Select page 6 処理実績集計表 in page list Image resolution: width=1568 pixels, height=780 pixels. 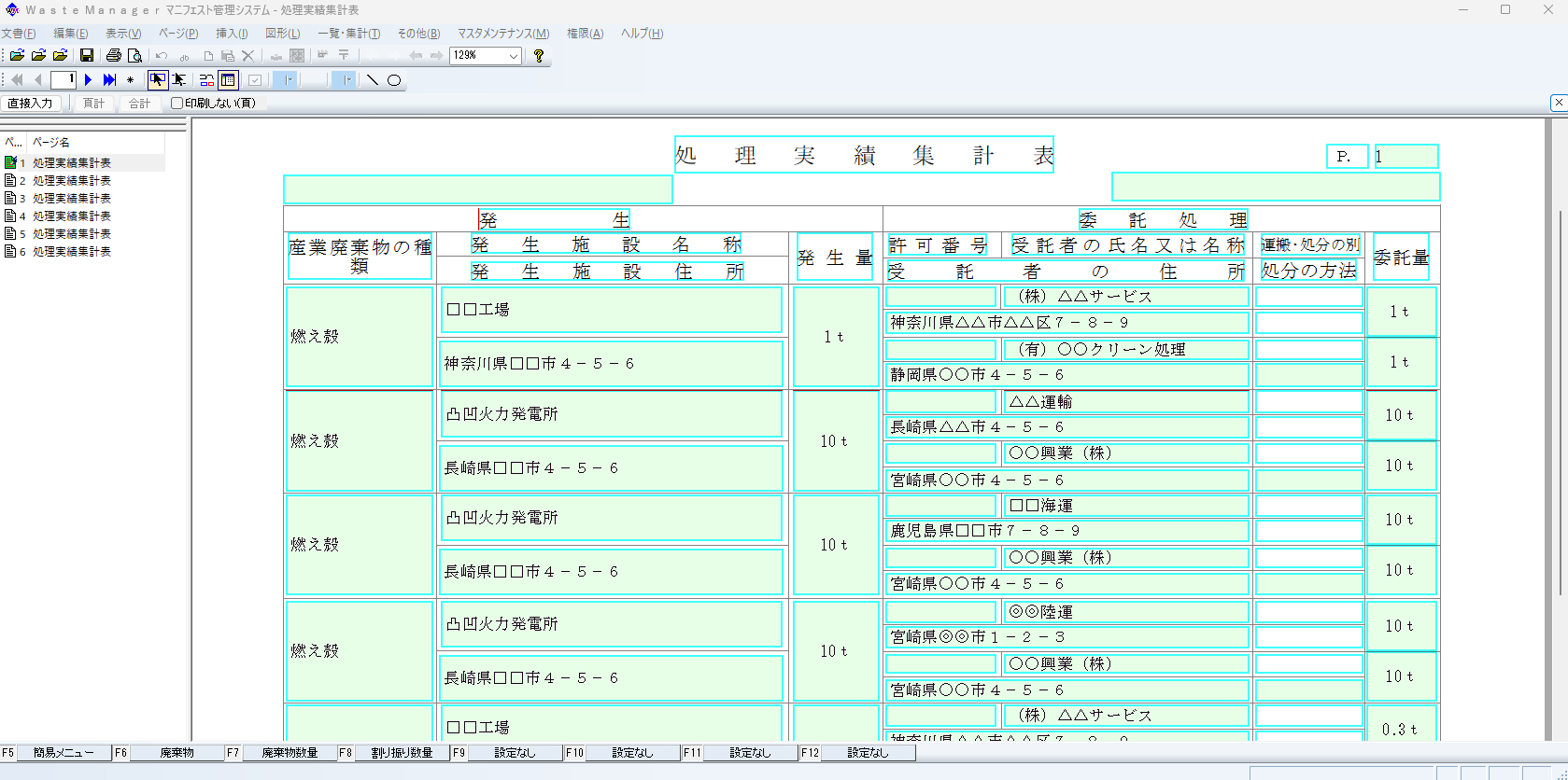tap(72, 252)
